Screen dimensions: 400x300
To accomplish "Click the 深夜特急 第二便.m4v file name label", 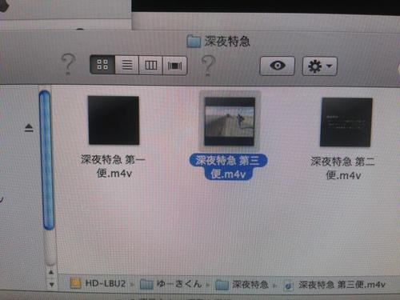I will point(343,168).
